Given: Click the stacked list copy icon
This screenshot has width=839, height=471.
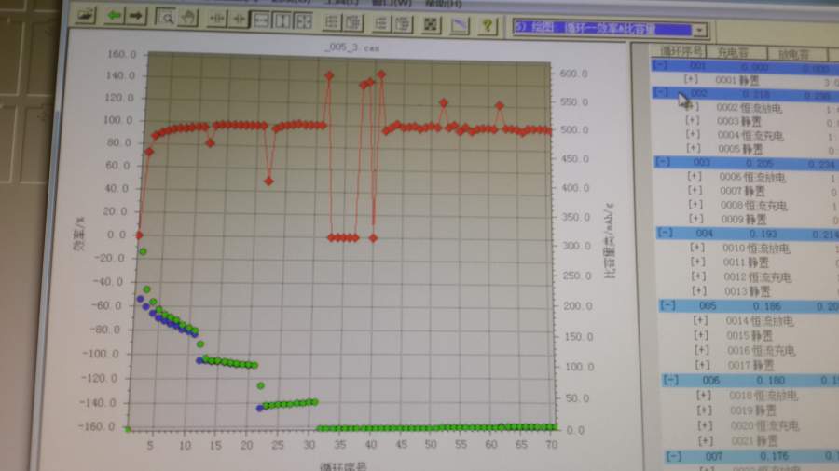Looking at the screenshot, I should [x=403, y=23].
